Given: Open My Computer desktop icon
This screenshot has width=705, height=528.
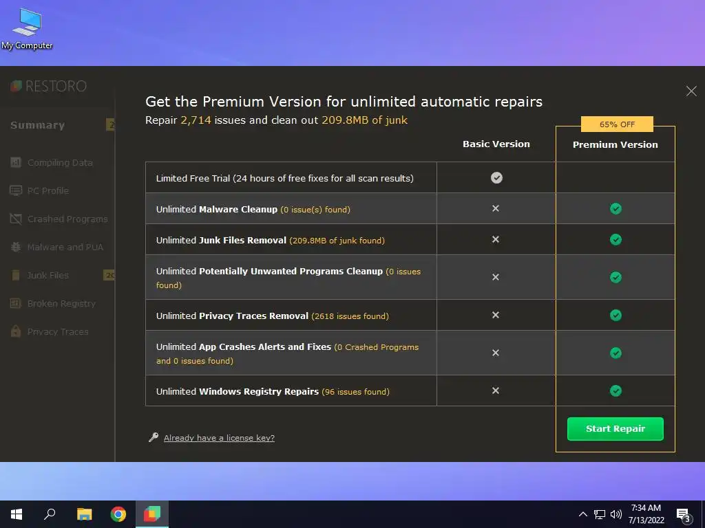Looking at the screenshot, I should [27, 29].
